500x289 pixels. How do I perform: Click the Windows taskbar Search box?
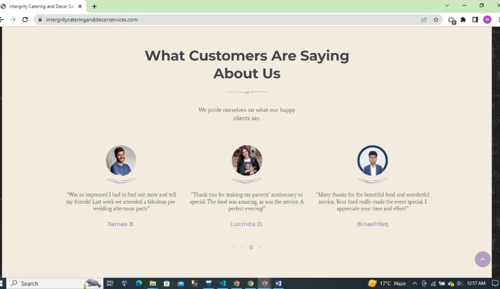tap(54, 283)
